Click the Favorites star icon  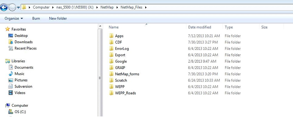(8, 29)
